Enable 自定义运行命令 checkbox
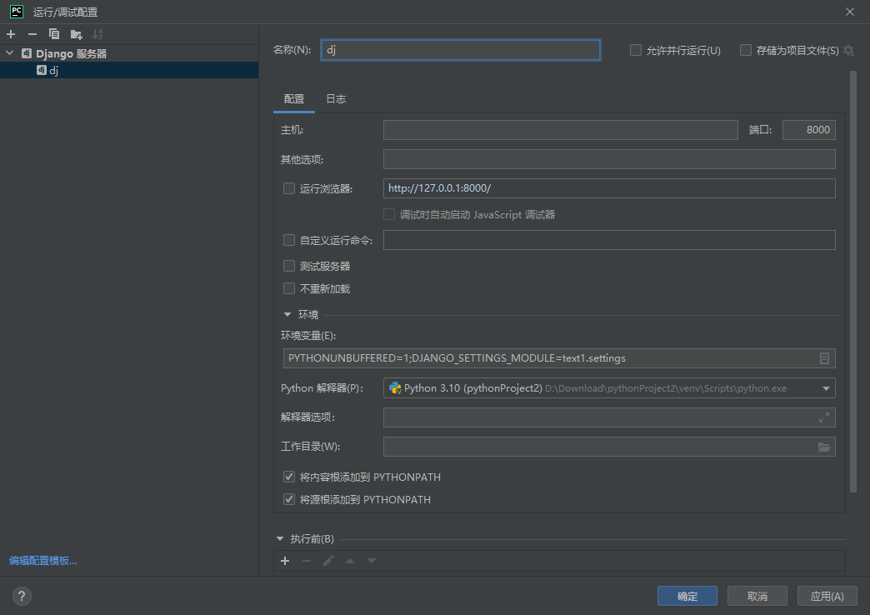Screen dimensions: 870x615 [289, 240]
